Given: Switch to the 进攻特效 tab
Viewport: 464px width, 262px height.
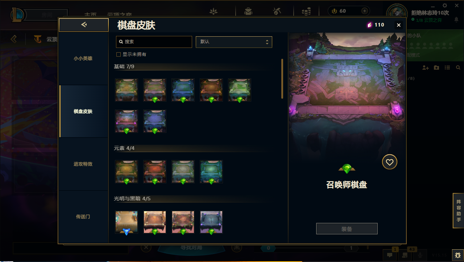Looking at the screenshot, I should pos(83,164).
